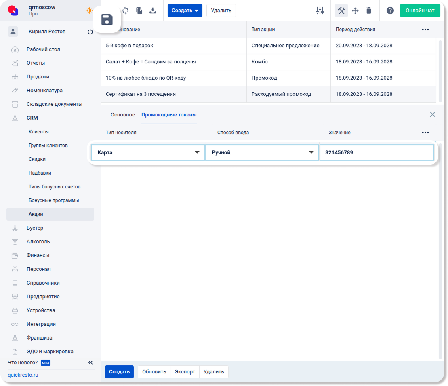Click the download toolbar icon
Viewport: 448px width, 386px height.
[153, 11]
